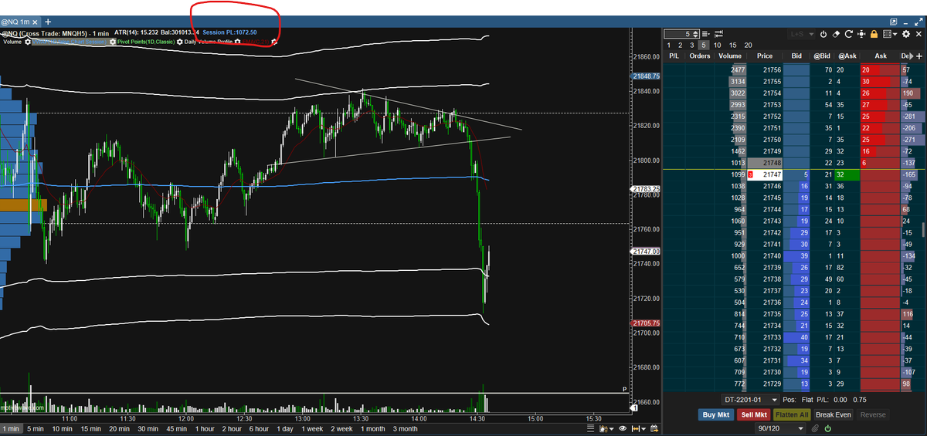927x436 pixels.
Task: Click the Break Even button
Action: pyautogui.click(x=834, y=414)
